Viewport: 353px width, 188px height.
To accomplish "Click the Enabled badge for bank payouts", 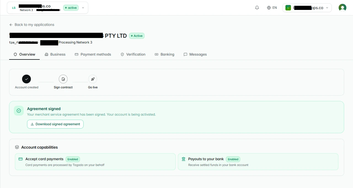I will tap(233, 159).
